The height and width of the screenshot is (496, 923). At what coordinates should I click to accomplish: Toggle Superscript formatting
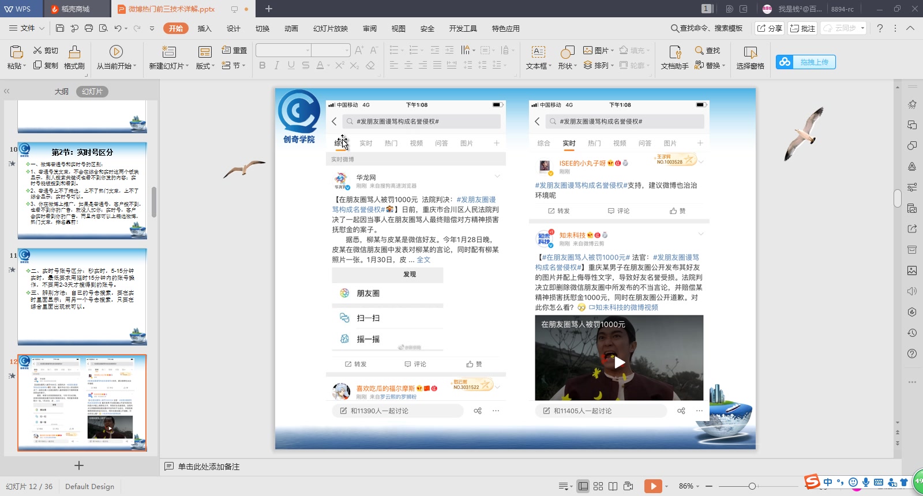tap(340, 65)
